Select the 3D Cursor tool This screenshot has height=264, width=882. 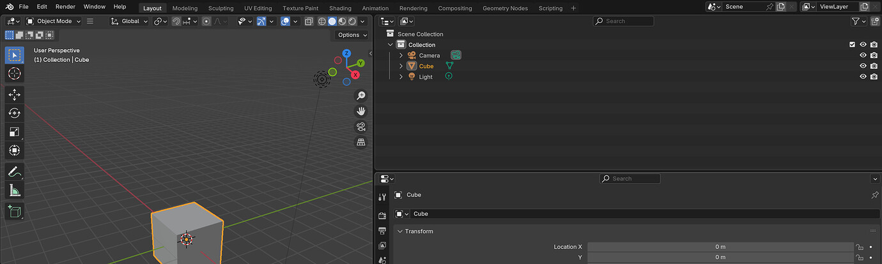15,74
